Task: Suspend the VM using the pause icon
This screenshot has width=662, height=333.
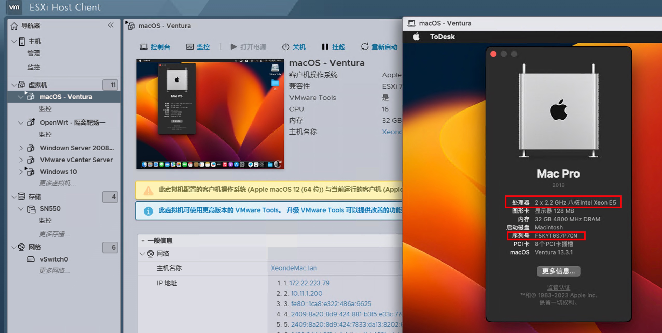Action: click(325, 47)
